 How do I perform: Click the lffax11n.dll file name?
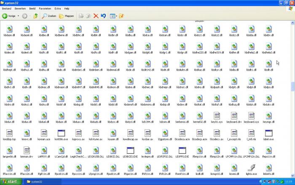pyautogui.click(x=9, y=174)
